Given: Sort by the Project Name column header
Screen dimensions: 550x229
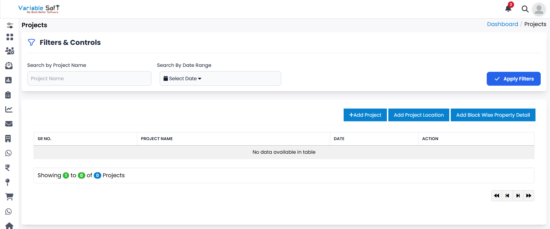Looking at the screenshot, I should [x=157, y=139].
